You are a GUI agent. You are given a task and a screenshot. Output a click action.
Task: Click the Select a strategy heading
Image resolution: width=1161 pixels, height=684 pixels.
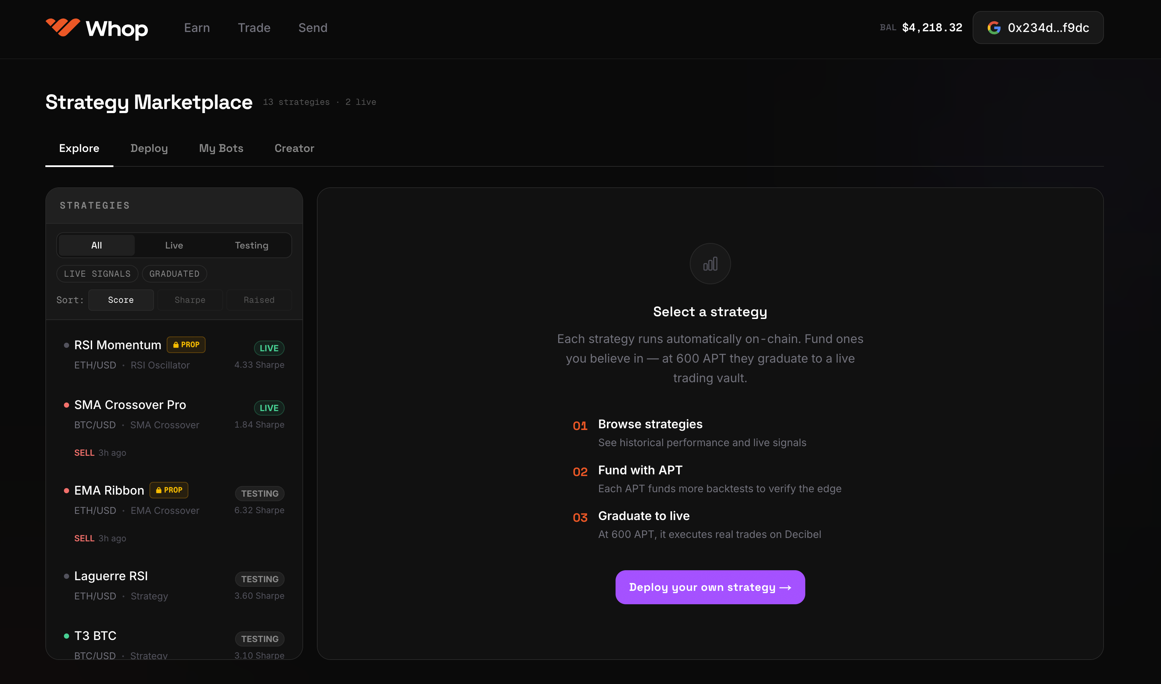(710, 312)
